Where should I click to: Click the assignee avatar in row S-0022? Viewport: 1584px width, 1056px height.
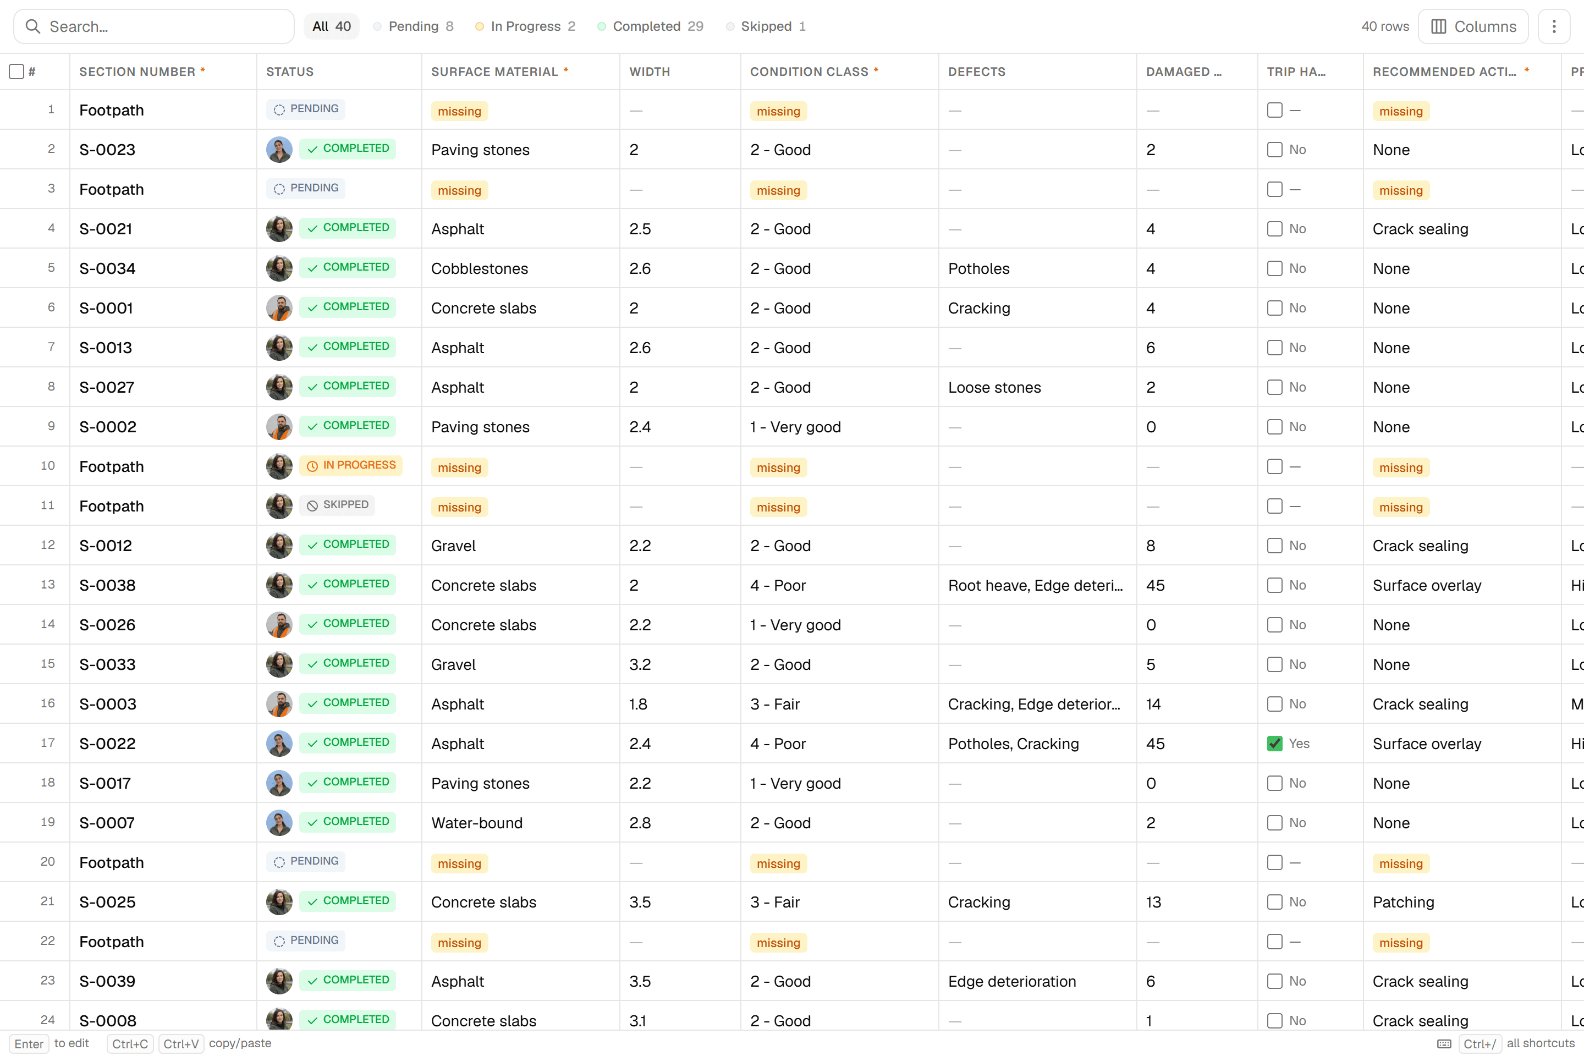click(x=279, y=744)
